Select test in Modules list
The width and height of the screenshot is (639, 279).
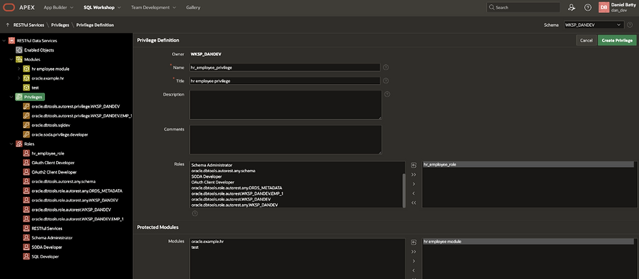click(195, 247)
